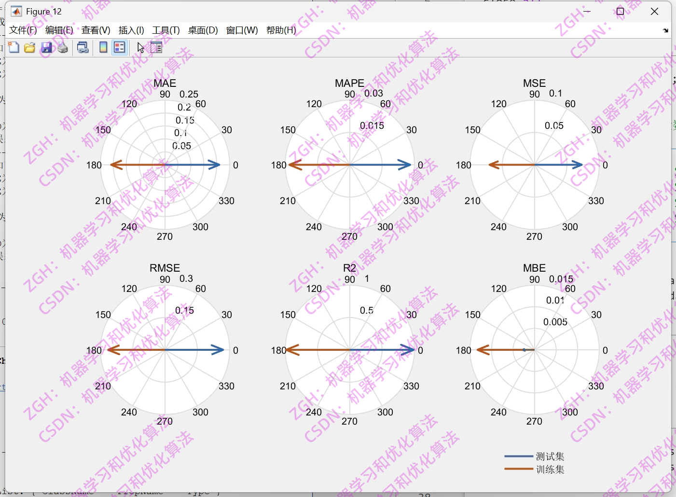Click the R2 plot title
676x497 pixels.
pyautogui.click(x=350, y=268)
